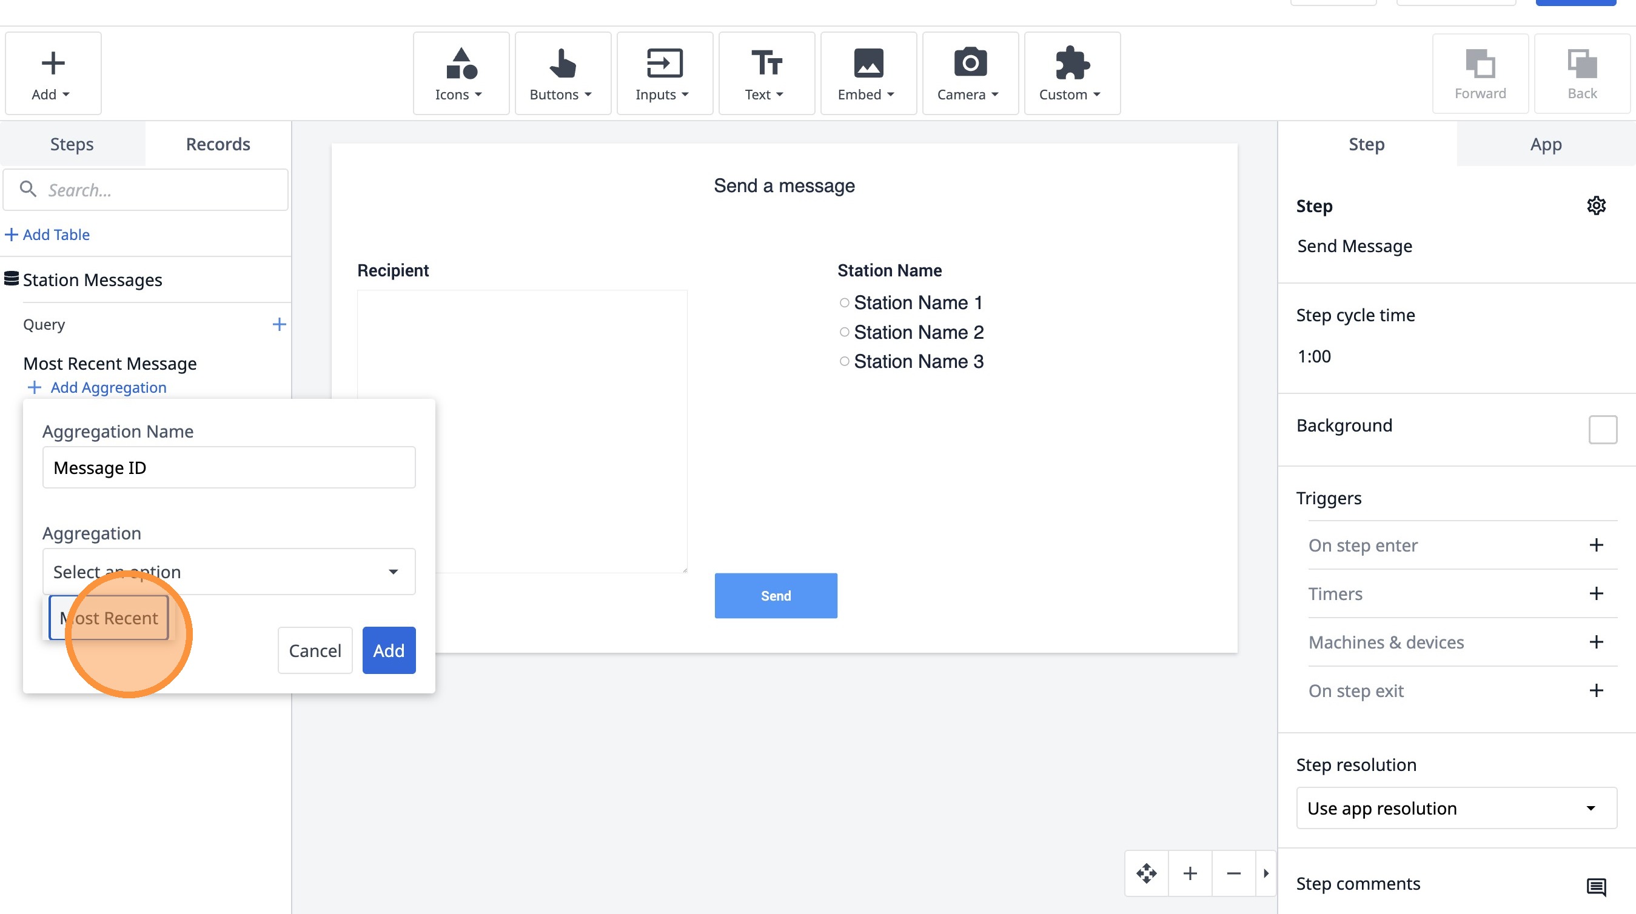Add an On step enter trigger
The width and height of the screenshot is (1636, 914).
(x=1596, y=545)
